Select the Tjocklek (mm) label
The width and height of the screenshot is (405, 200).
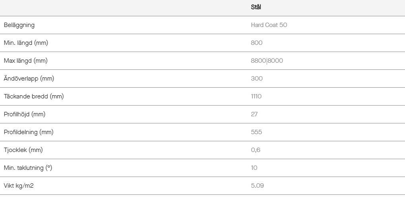click(x=23, y=150)
